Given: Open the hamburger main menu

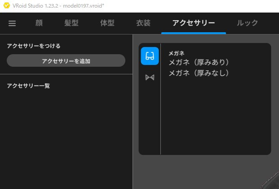Looking at the screenshot, I should [12, 23].
